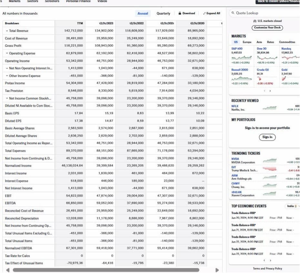Click the Expand All arrows icon
The image size is (300, 273).
click(x=204, y=14)
